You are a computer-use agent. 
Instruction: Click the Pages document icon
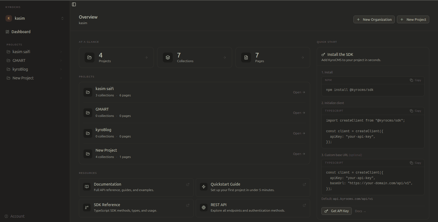246,57
